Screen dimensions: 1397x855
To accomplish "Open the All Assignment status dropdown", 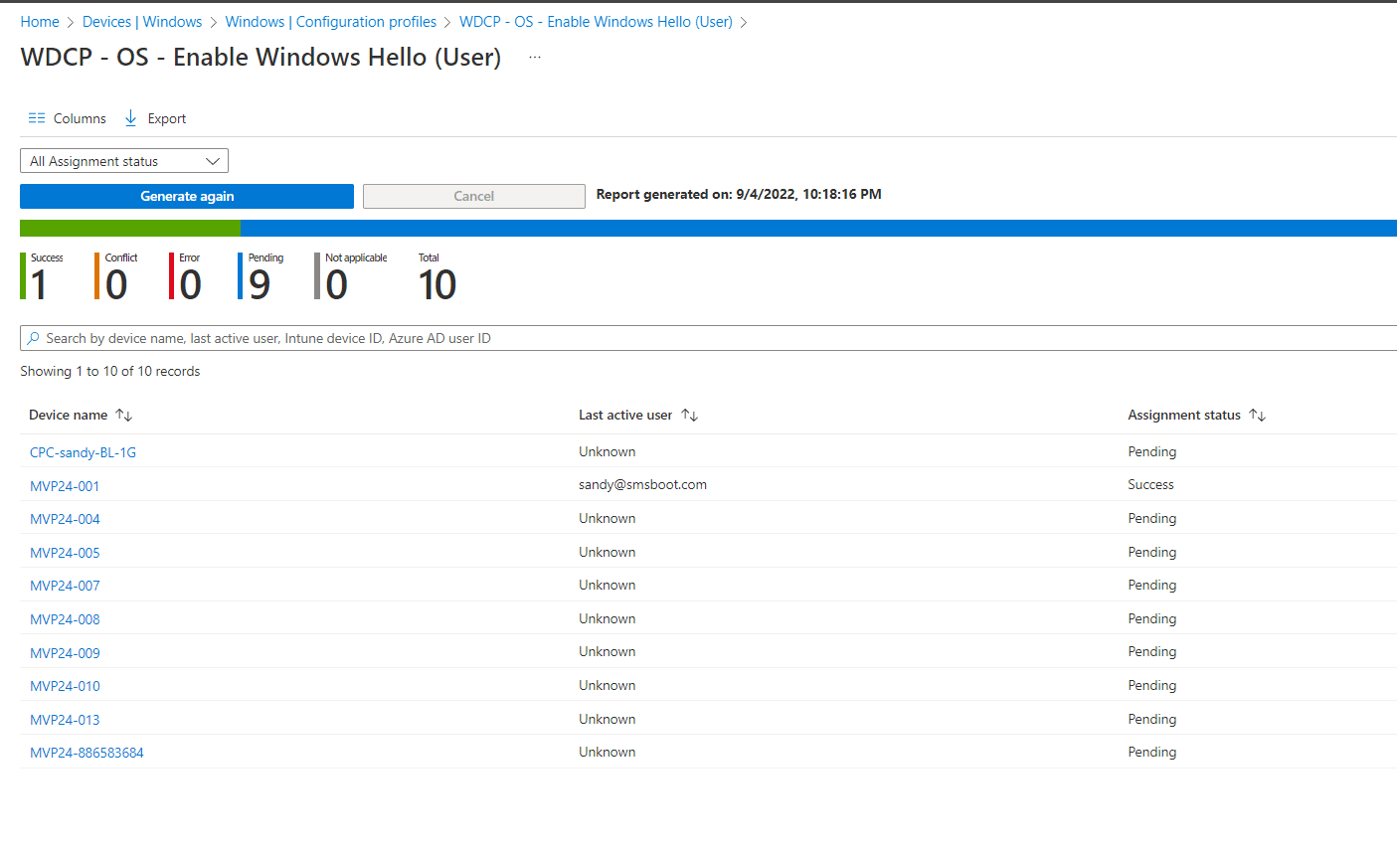I will pos(123,160).
